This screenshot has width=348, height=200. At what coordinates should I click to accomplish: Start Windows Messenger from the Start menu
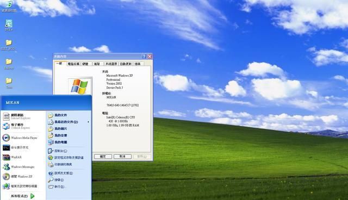18,167
